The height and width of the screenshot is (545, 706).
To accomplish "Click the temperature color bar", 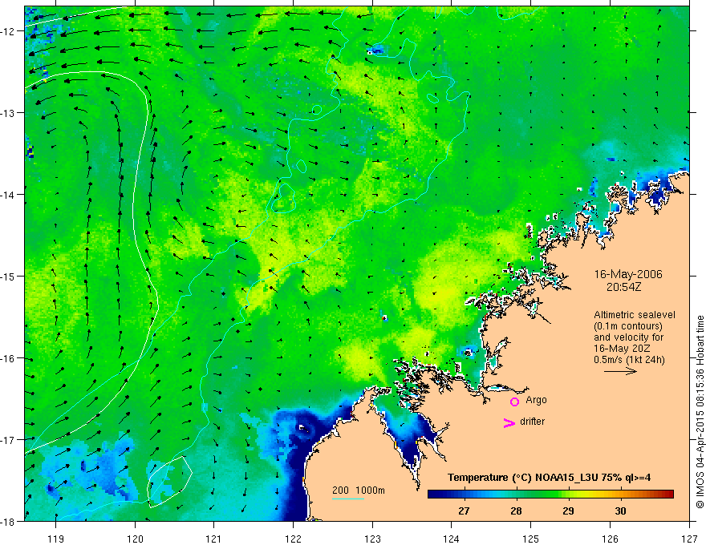I will pos(550,495).
